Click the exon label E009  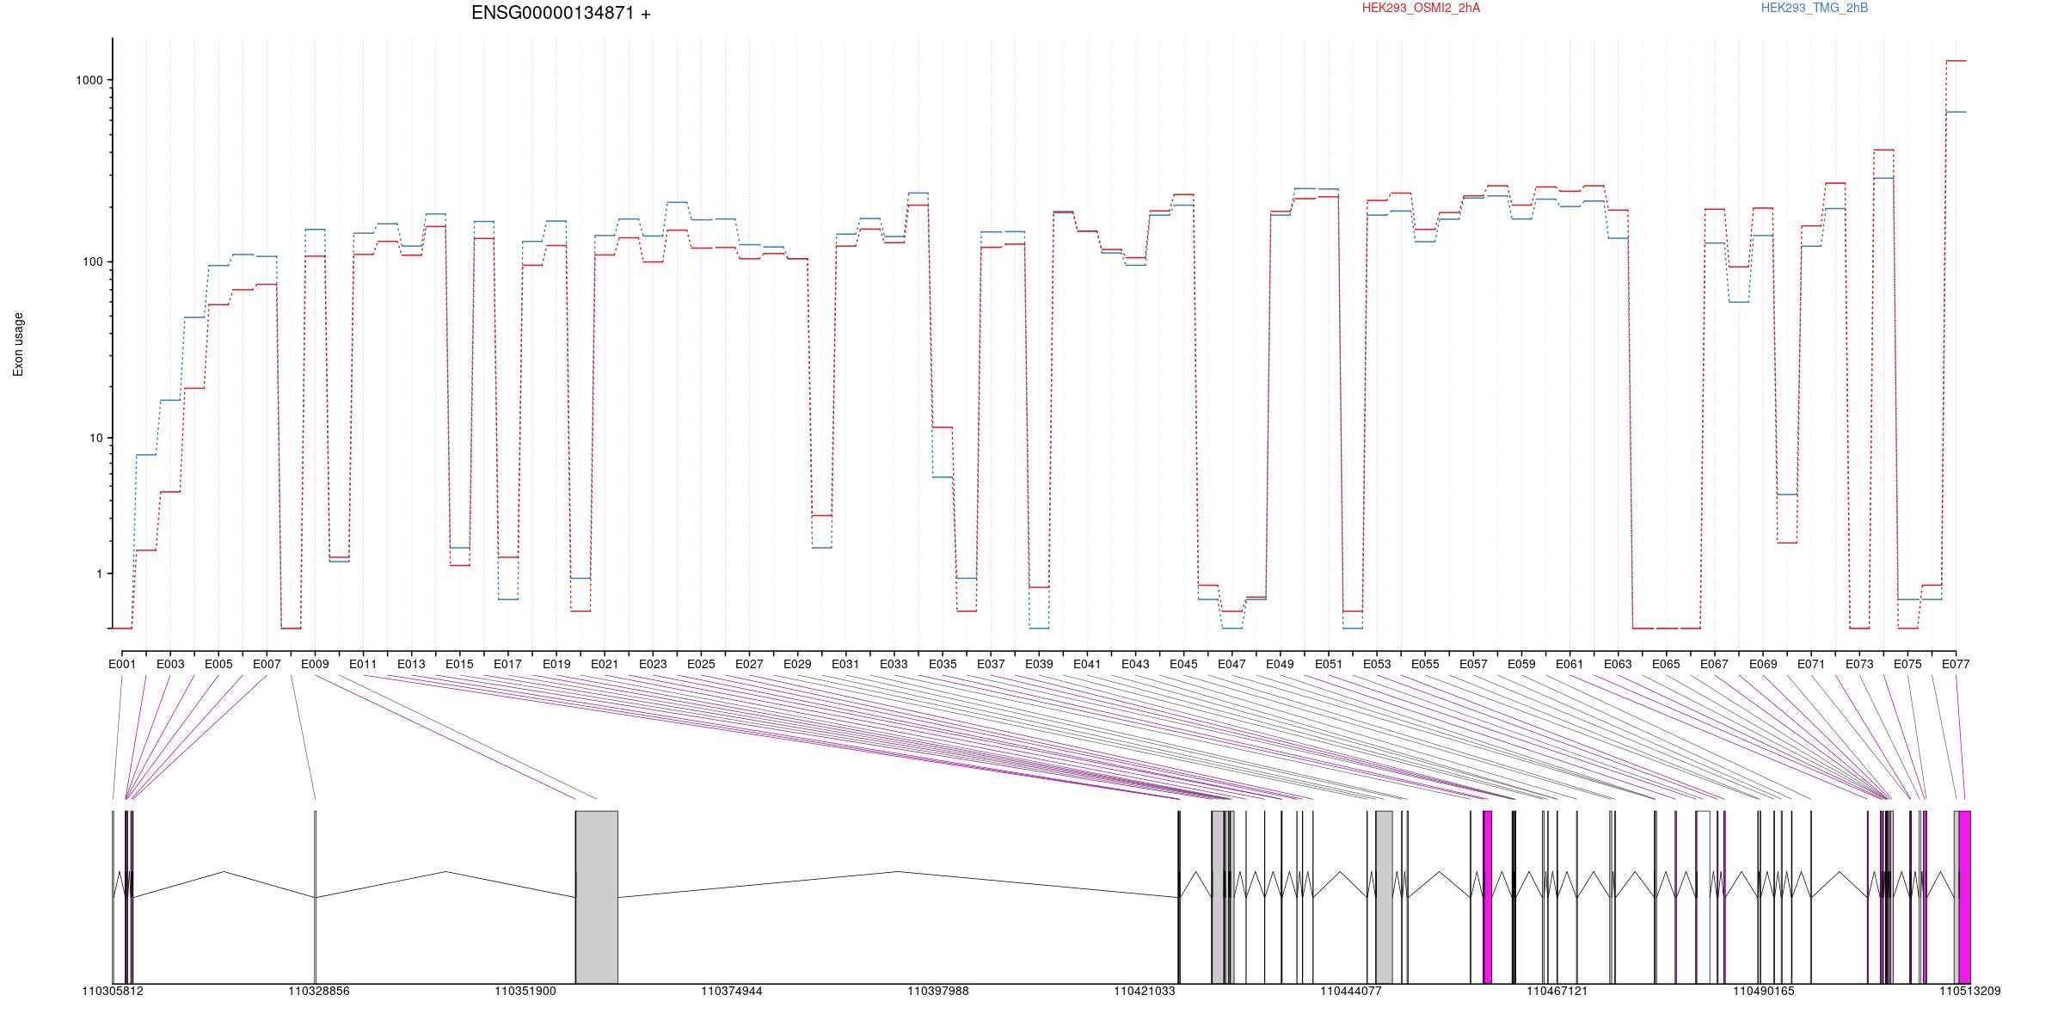tap(315, 664)
